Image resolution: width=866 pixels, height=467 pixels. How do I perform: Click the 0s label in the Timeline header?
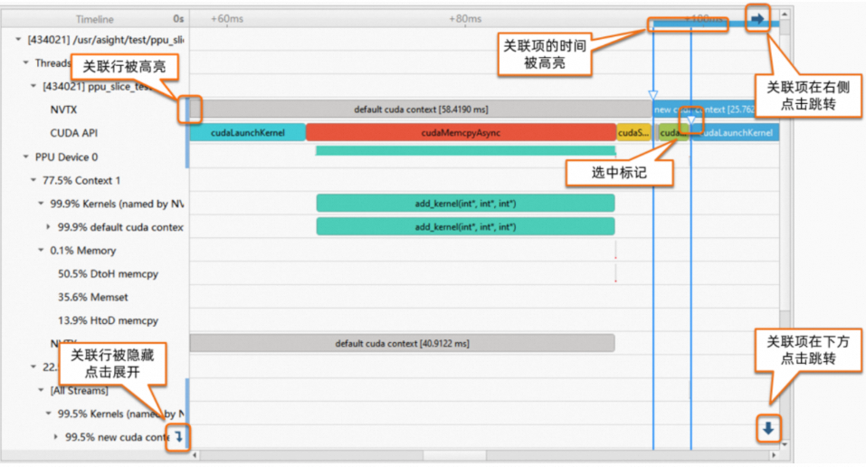tap(178, 19)
